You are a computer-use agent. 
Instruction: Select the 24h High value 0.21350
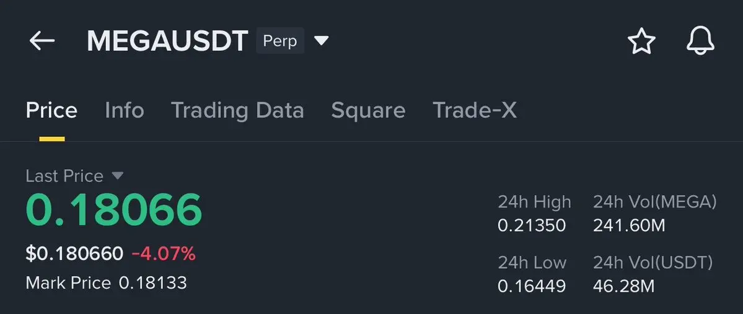(x=532, y=225)
